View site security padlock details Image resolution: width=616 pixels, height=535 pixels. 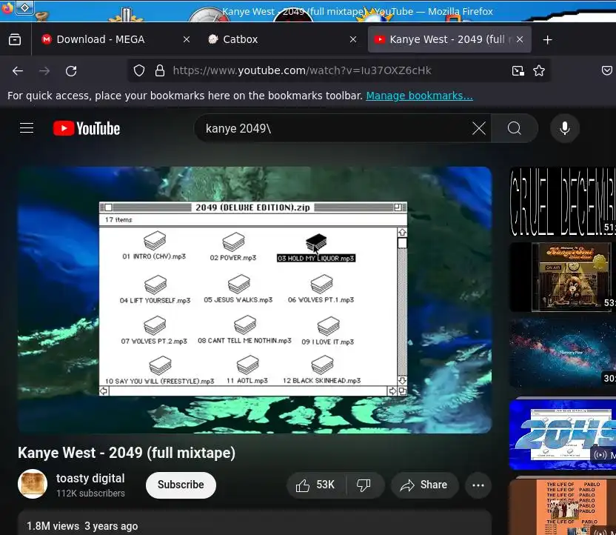click(x=159, y=70)
